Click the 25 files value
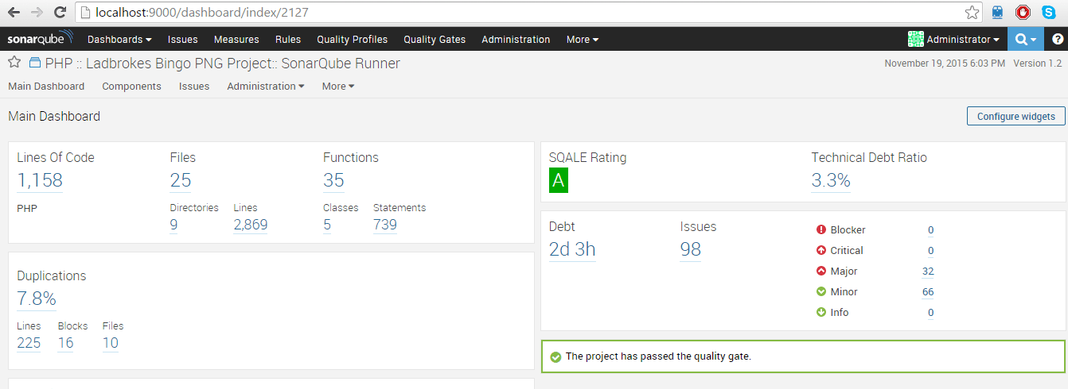Screen dimensions: 1068x389 coord(181,180)
